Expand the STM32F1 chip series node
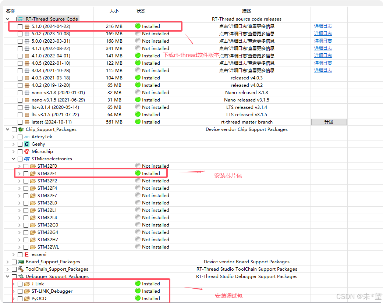 [19, 174]
